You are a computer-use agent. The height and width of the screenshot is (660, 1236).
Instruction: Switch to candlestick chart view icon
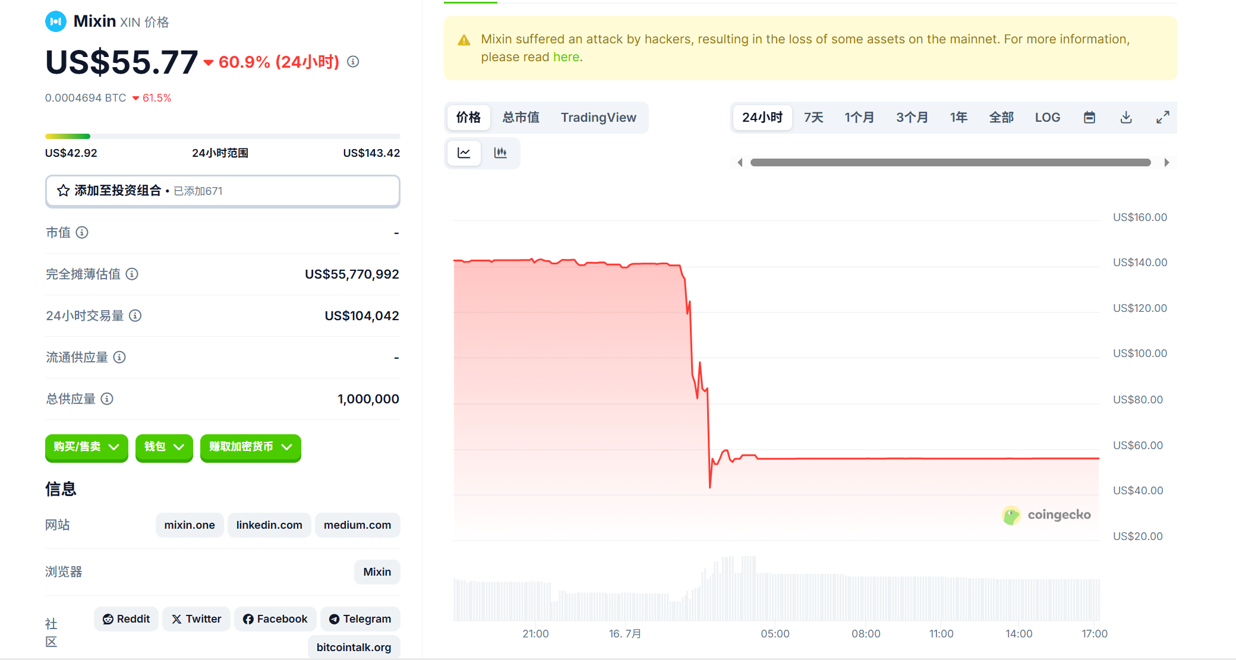click(500, 153)
